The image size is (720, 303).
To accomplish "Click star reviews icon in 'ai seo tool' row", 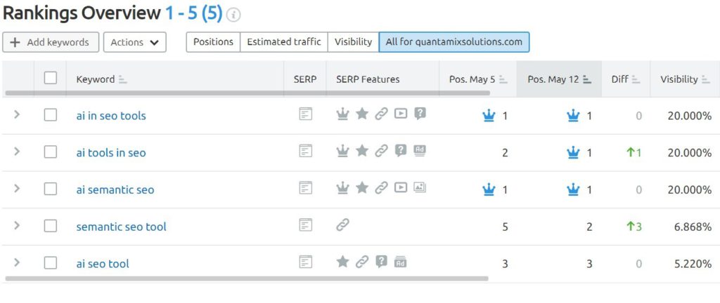I will tap(342, 262).
